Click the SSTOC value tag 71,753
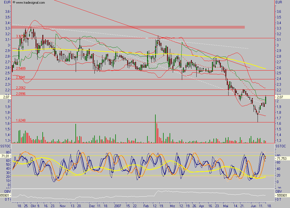Screen dimensions: 290x208 pos(281,159)
